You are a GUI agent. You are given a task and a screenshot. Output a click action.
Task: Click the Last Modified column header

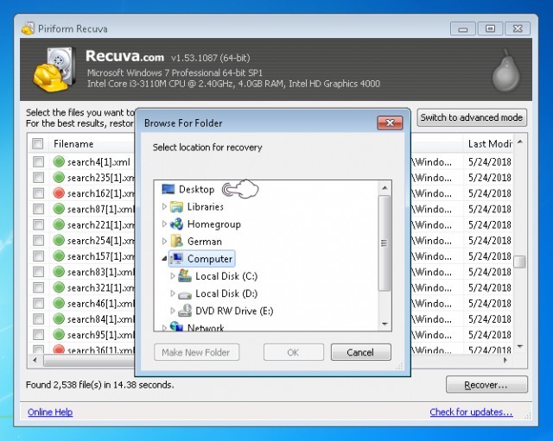pyautogui.click(x=489, y=144)
